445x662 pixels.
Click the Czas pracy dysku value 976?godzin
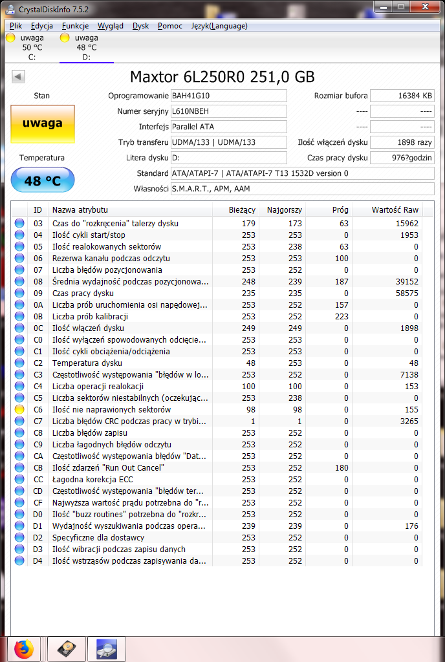click(402, 158)
